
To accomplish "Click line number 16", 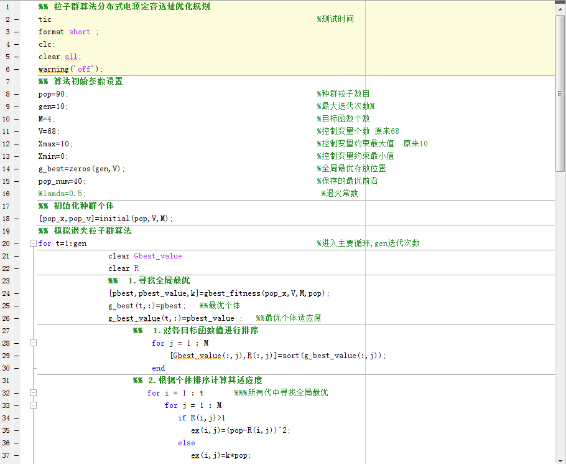I will (6, 194).
